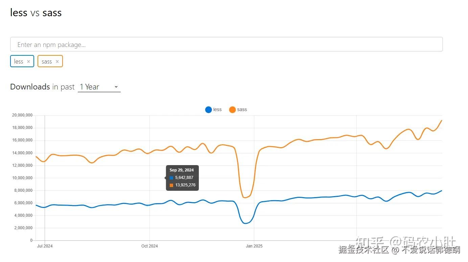The image size is (468, 262).
Task: Click the blue less legend dot icon
Action: coord(208,109)
